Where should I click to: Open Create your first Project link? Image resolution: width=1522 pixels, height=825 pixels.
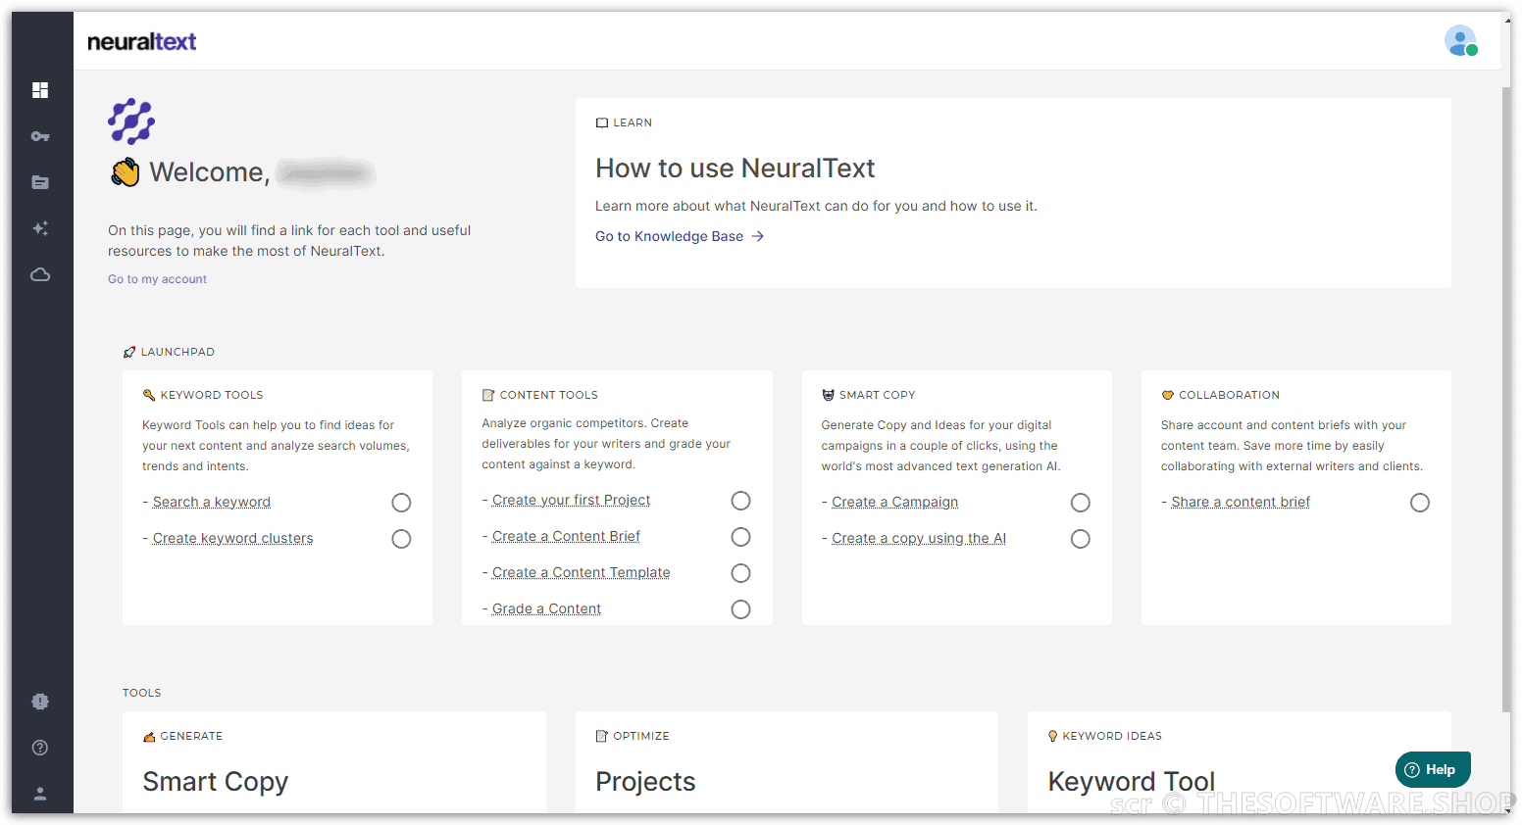571,500
